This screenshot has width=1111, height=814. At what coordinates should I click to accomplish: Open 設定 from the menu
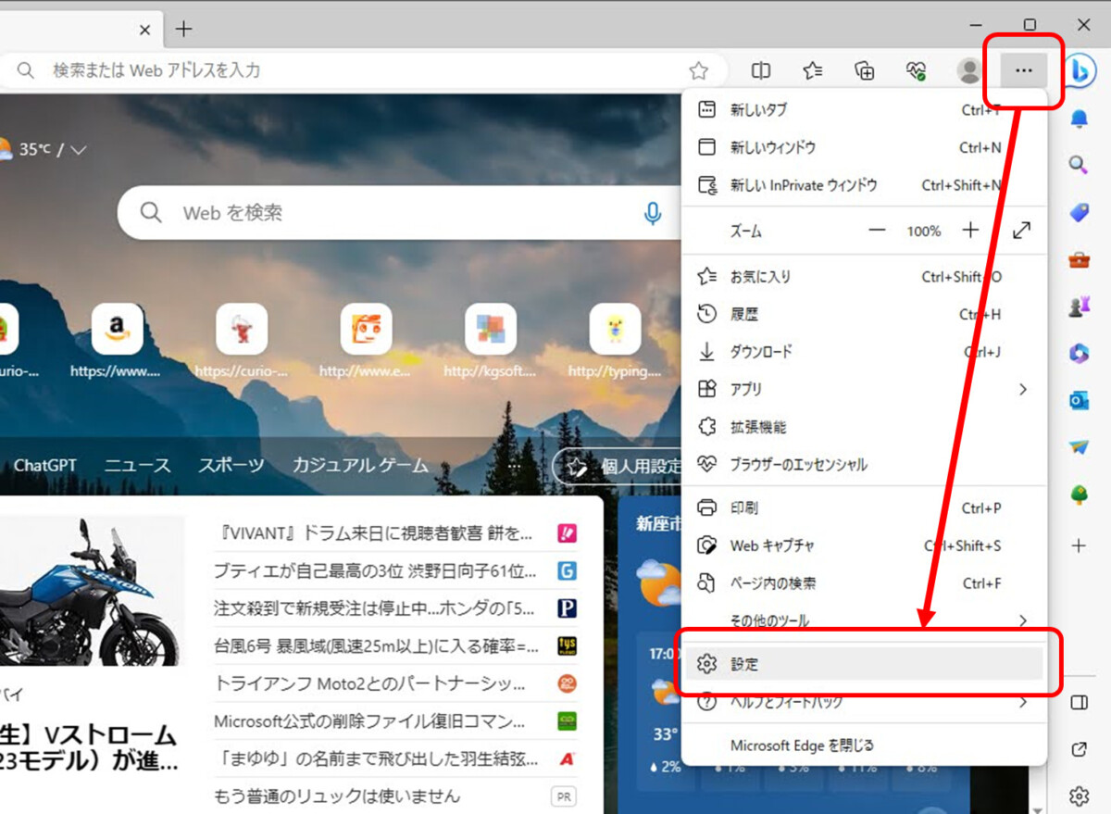[x=864, y=664]
